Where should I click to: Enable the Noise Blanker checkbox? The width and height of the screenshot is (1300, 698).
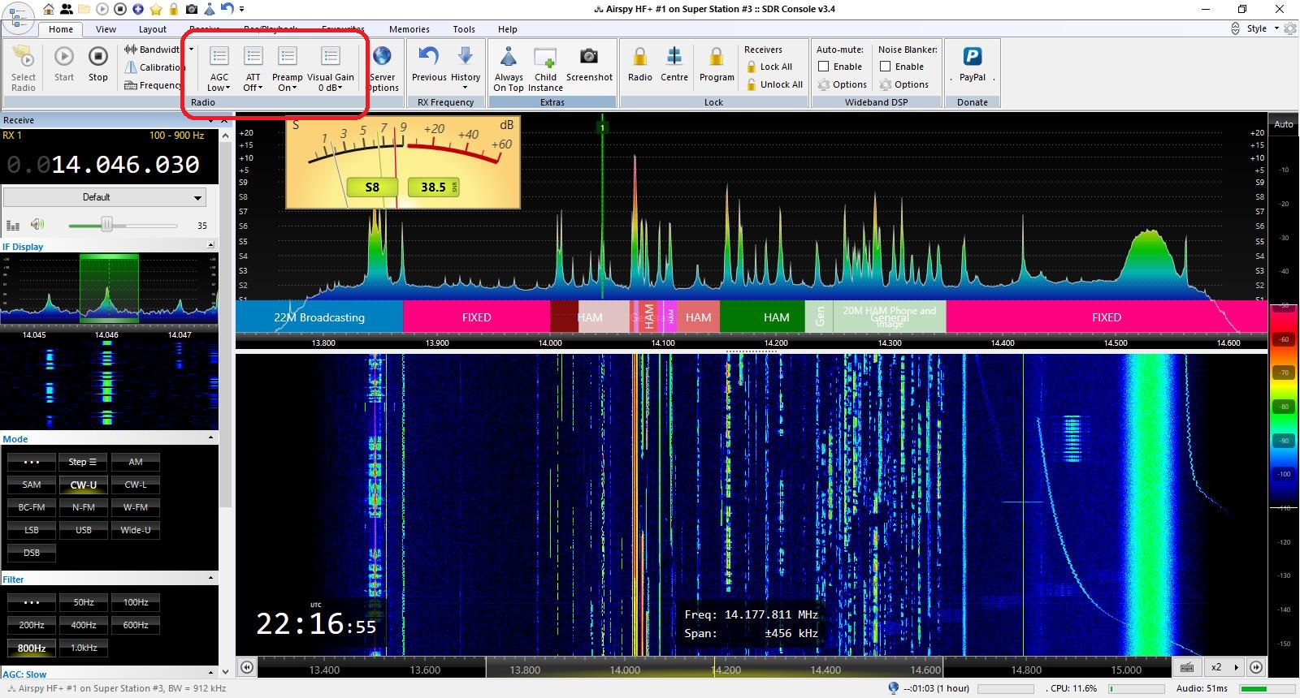[x=886, y=67]
